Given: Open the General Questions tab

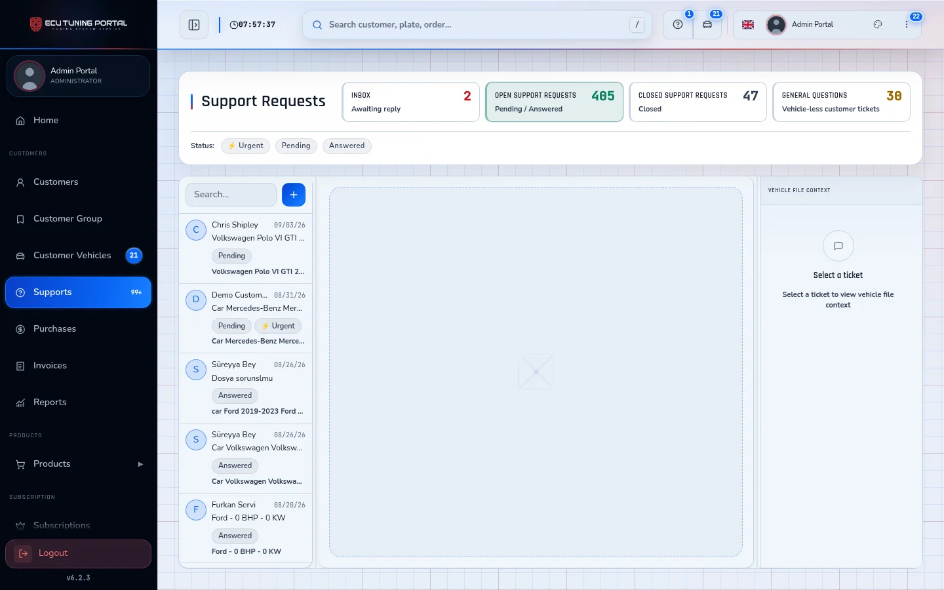Looking at the screenshot, I should [x=842, y=102].
